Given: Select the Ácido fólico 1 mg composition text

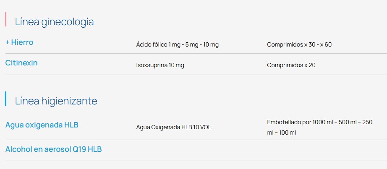Looking at the screenshot, I should (177, 45).
